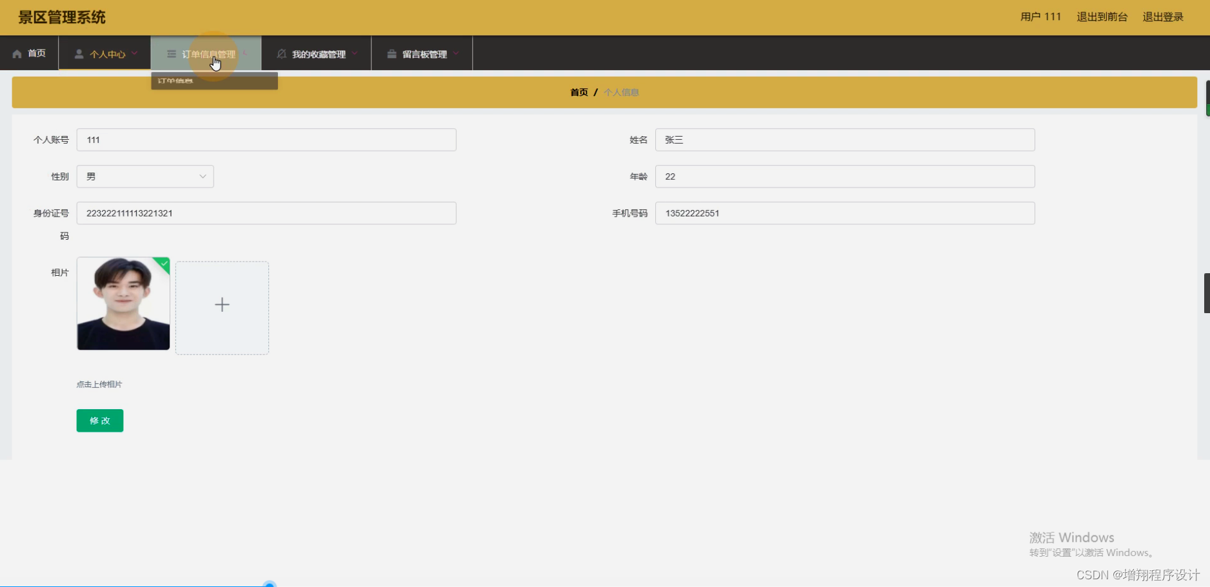Click the home icon beside 首页

pyautogui.click(x=17, y=54)
